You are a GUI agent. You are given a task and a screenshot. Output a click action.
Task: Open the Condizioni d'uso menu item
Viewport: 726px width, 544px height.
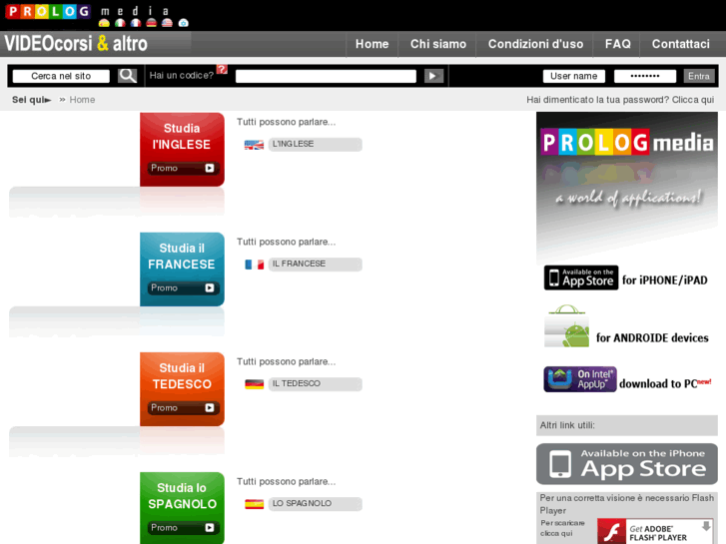tap(535, 44)
